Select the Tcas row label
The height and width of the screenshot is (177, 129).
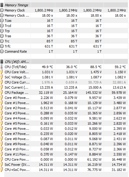[8, 21]
